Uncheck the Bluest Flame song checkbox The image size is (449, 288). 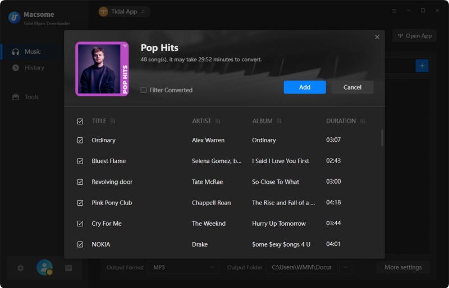pos(80,161)
